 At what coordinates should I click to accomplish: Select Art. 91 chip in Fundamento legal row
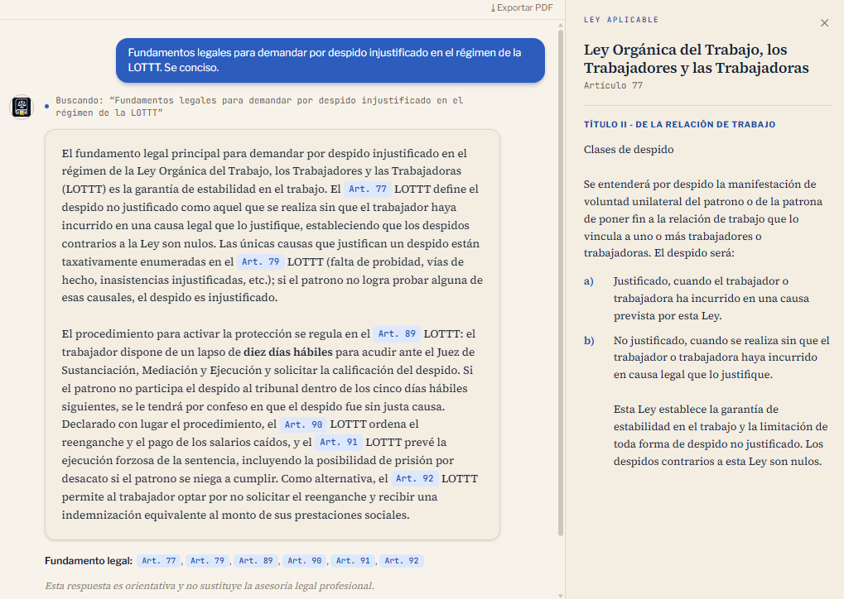click(353, 561)
